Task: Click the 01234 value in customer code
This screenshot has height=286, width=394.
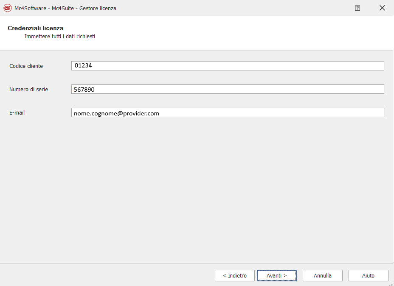Action: click(x=83, y=66)
